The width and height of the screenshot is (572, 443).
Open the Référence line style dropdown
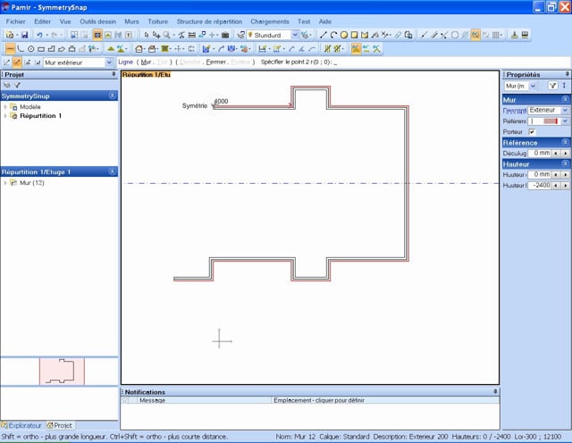(565, 121)
